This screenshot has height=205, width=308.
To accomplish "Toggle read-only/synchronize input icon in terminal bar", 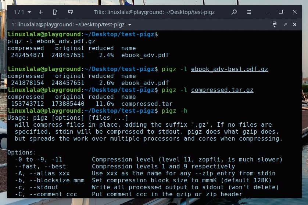I will click(x=275, y=25).
